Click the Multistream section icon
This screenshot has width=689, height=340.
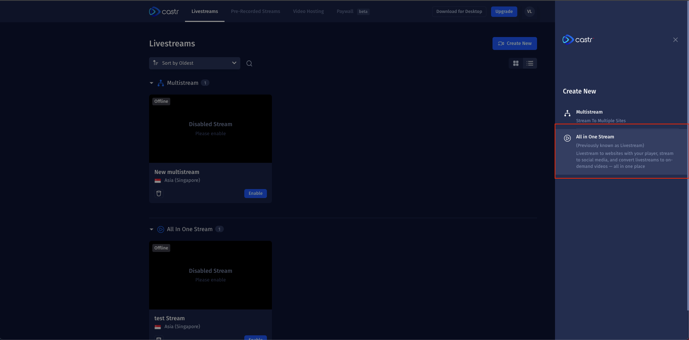[x=161, y=83]
